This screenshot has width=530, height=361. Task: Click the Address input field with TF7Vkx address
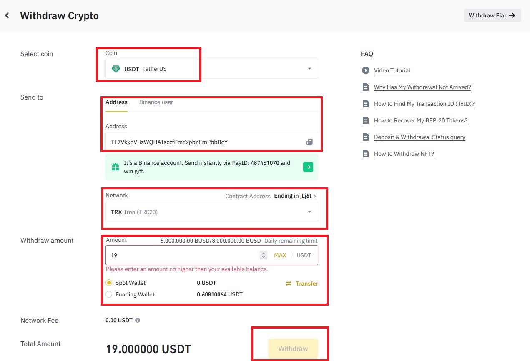(x=212, y=142)
